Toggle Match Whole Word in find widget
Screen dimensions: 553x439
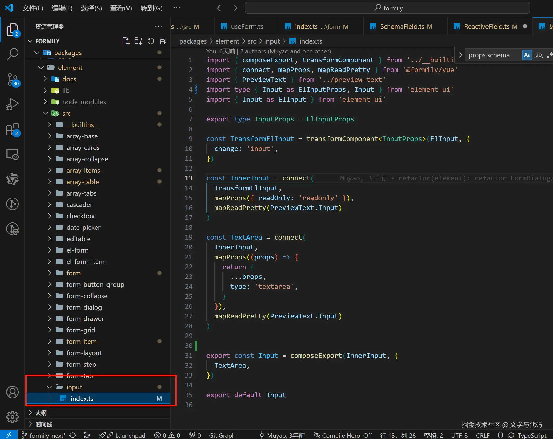point(538,55)
